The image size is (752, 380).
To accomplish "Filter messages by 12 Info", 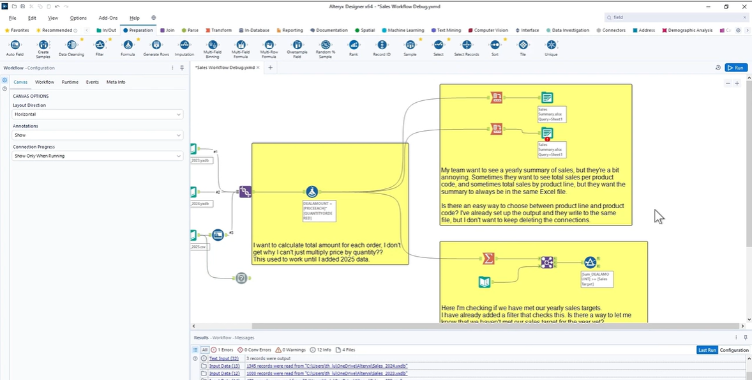I will [x=321, y=350].
